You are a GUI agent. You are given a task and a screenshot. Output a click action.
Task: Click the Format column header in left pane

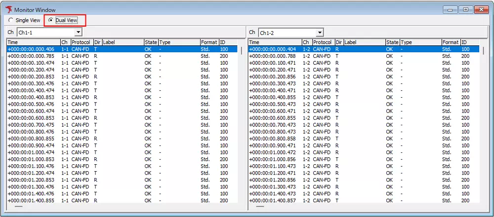coord(209,42)
